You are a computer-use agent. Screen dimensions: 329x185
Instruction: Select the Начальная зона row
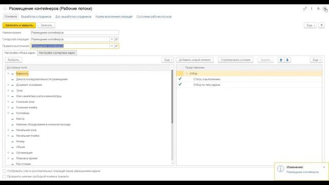(x=88, y=130)
